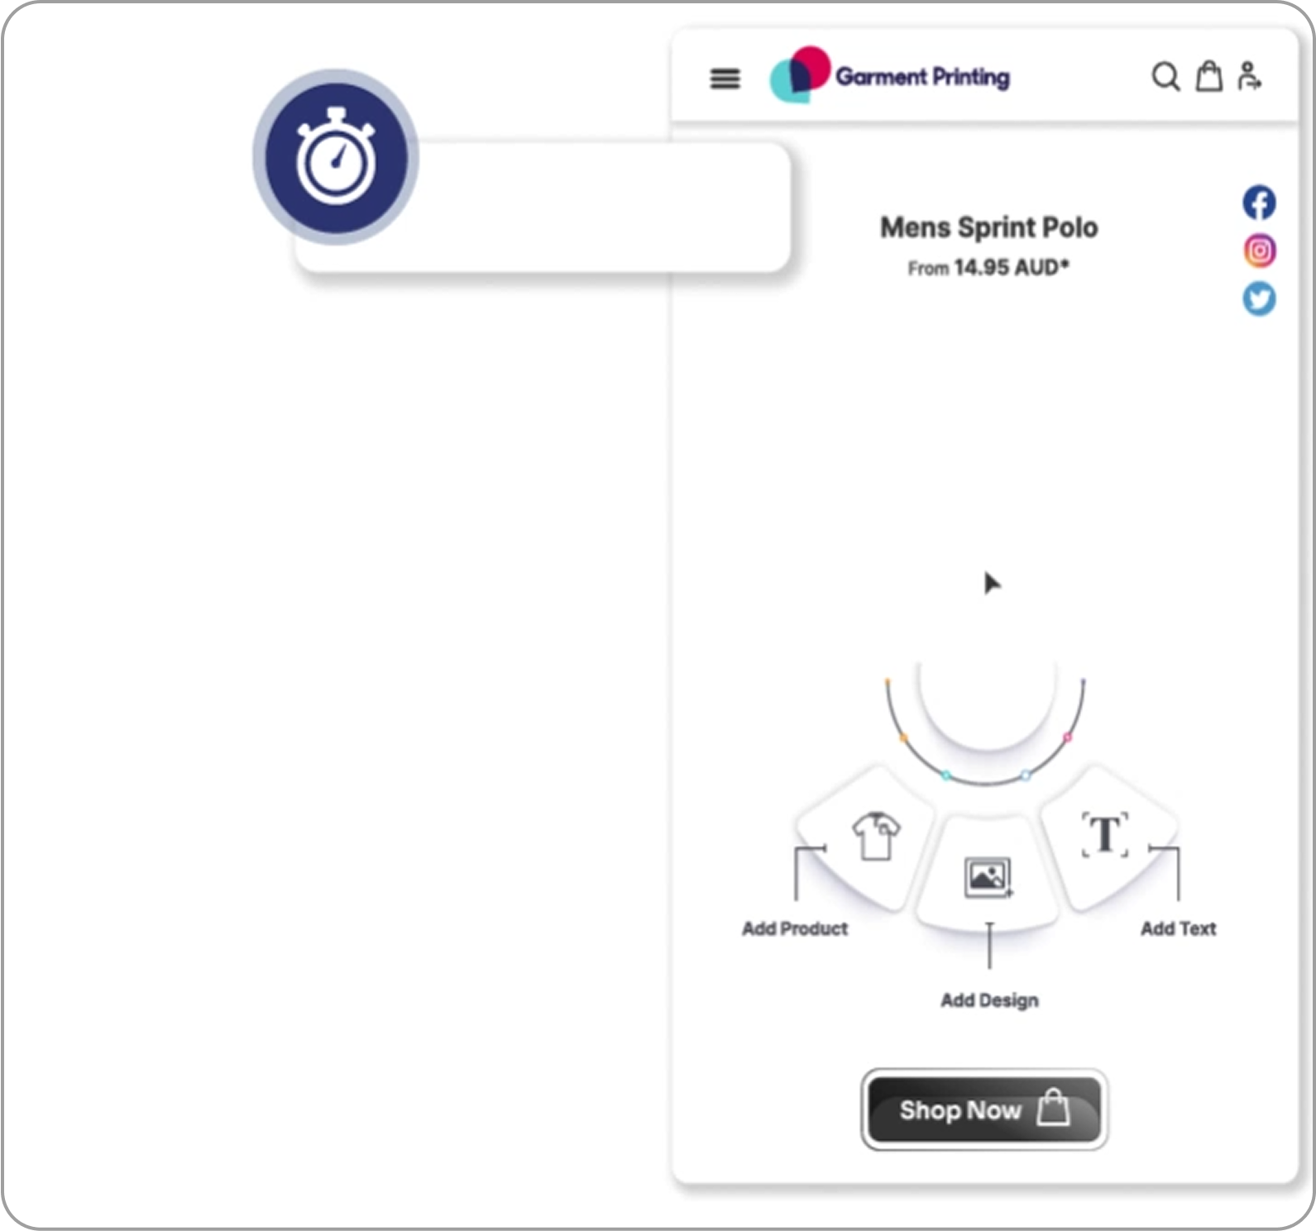Open the Twitter social link
This screenshot has width=1316, height=1231.
(1259, 299)
